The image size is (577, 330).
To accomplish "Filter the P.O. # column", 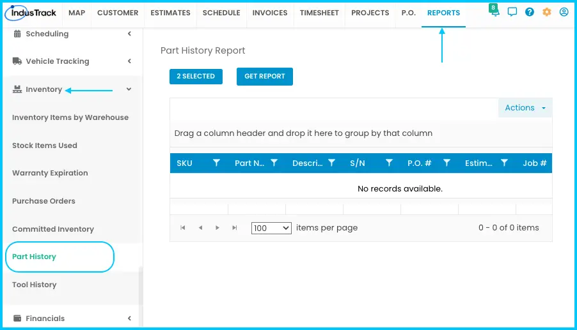I will tap(447, 163).
